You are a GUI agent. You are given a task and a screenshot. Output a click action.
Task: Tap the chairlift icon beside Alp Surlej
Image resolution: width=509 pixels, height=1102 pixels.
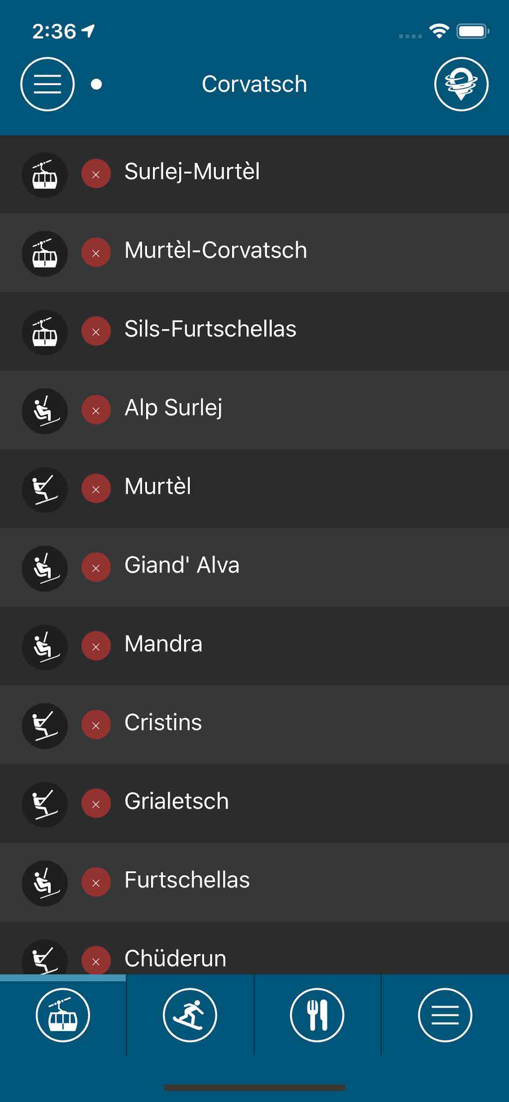[45, 411]
